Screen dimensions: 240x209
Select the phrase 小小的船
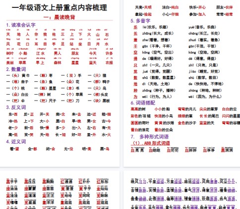click(x=162, y=109)
